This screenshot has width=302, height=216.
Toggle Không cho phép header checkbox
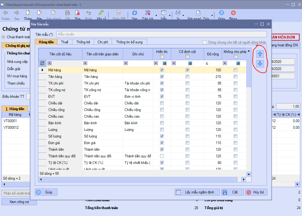coord(236,56)
